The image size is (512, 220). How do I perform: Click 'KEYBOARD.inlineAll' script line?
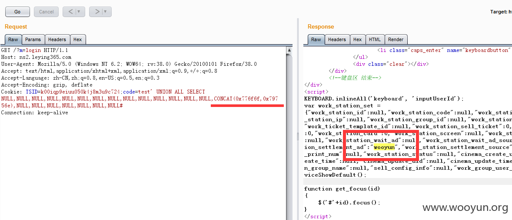384,99
